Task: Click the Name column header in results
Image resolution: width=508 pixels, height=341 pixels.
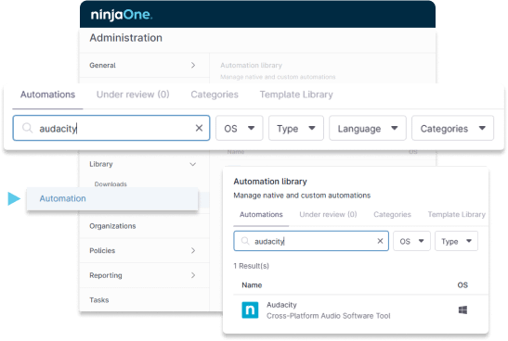Action: [x=252, y=285]
